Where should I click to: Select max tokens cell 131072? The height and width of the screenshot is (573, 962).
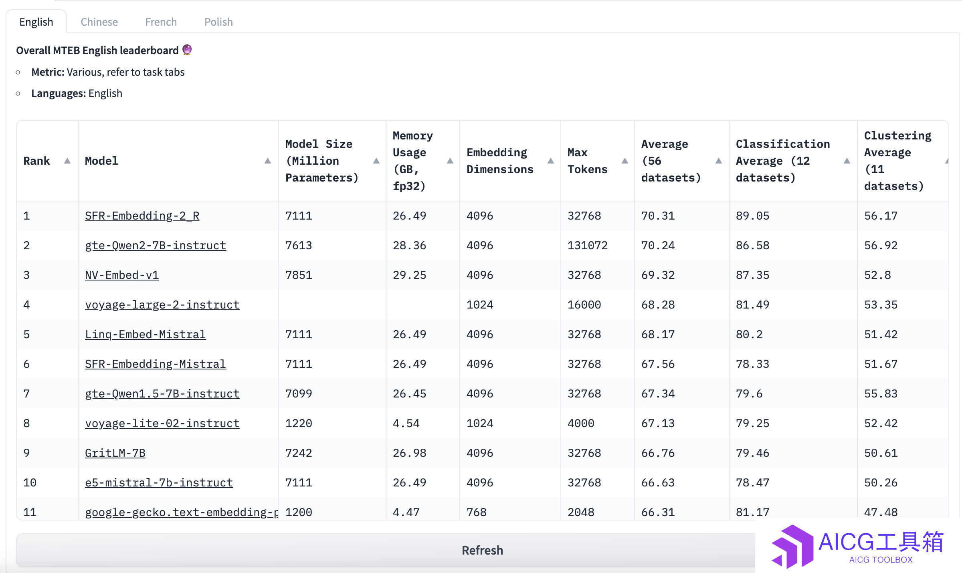tap(598, 245)
